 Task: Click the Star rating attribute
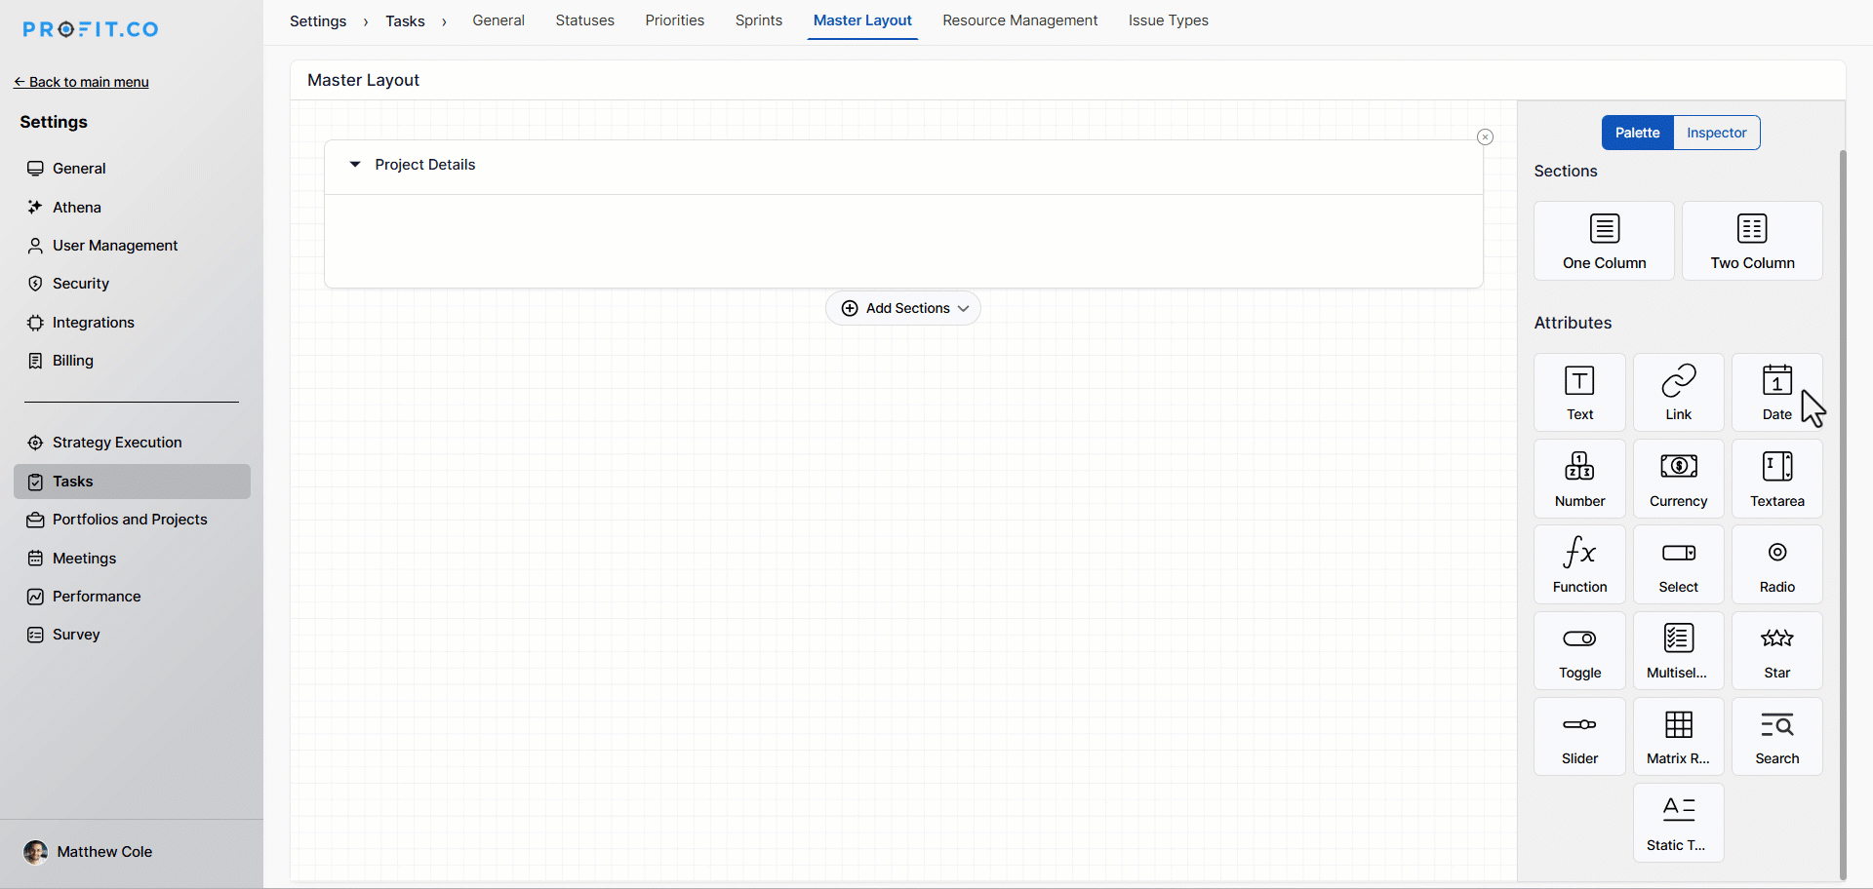point(1776,650)
